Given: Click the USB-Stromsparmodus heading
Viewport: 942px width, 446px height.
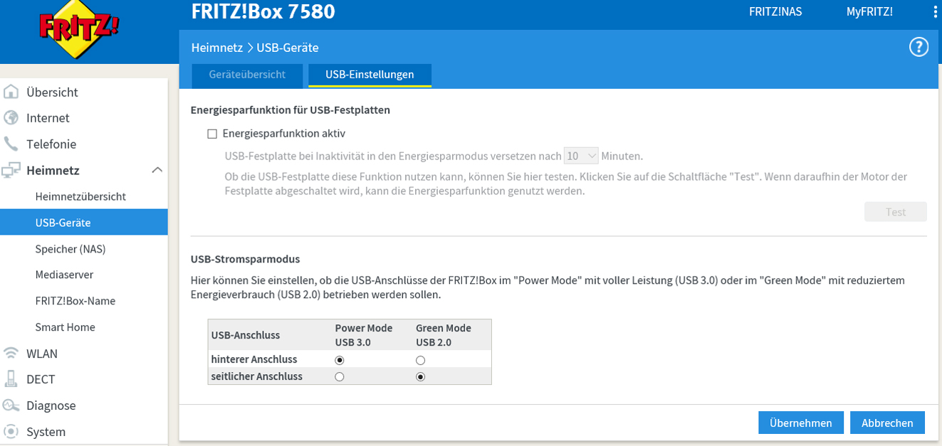Looking at the screenshot, I should 245,259.
